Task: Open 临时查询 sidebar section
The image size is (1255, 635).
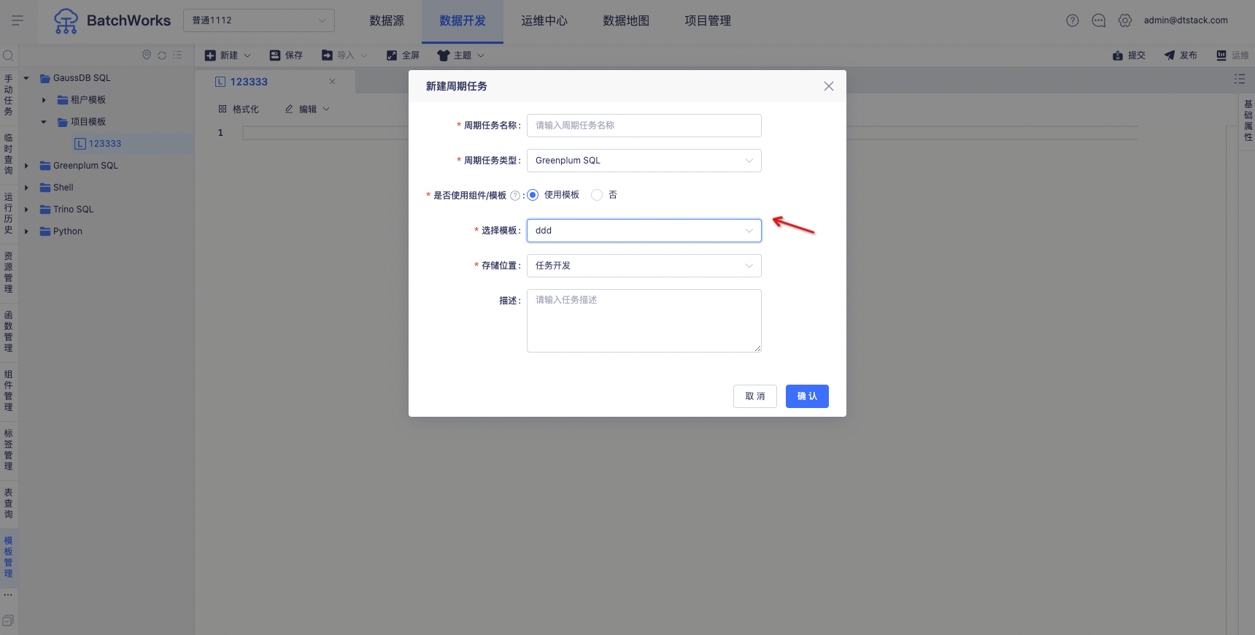Action: pyautogui.click(x=9, y=154)
